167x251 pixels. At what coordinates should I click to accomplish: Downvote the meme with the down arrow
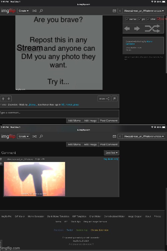pos(9,99)
